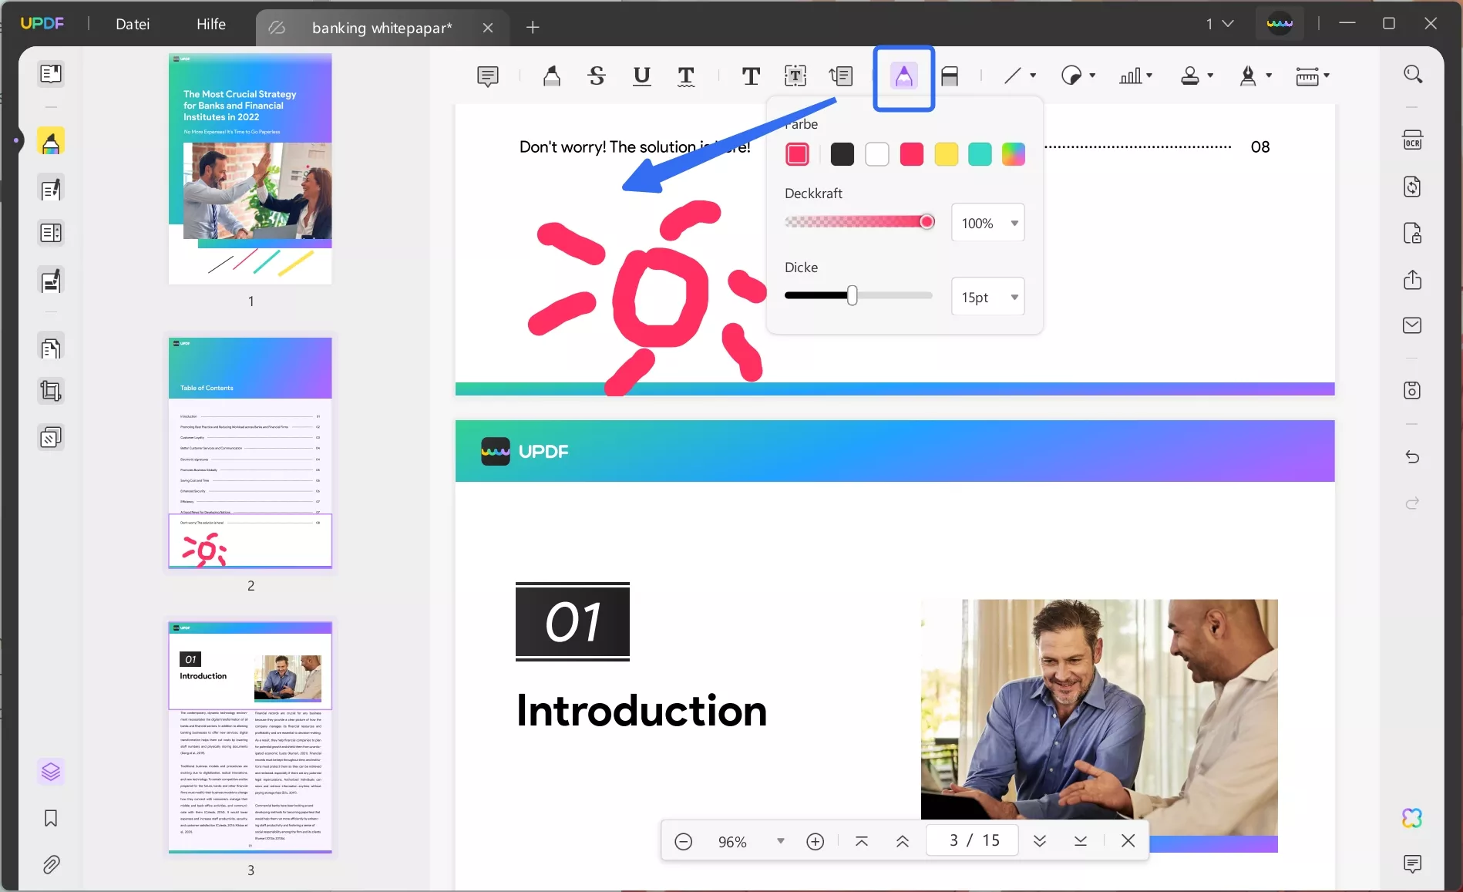This screenshot has width=1463, height=892.
Task: Open the zoom level 96% dropdown
Action: pos(780,841)
